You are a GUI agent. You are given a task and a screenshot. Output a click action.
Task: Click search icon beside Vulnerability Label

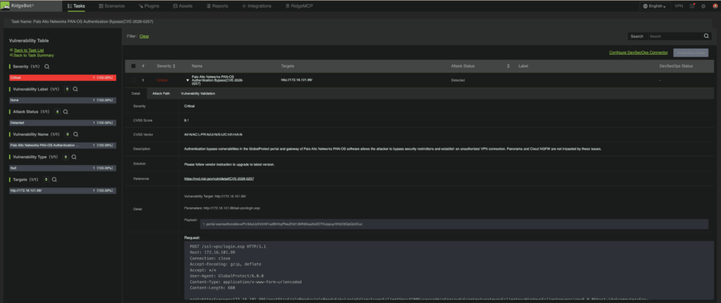pyautogui.click(x=76, y=89)
